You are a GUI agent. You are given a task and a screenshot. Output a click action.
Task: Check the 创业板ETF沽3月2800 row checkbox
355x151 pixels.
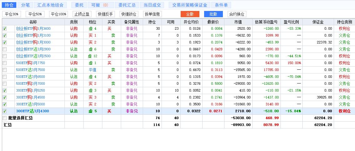coord(4,49)
